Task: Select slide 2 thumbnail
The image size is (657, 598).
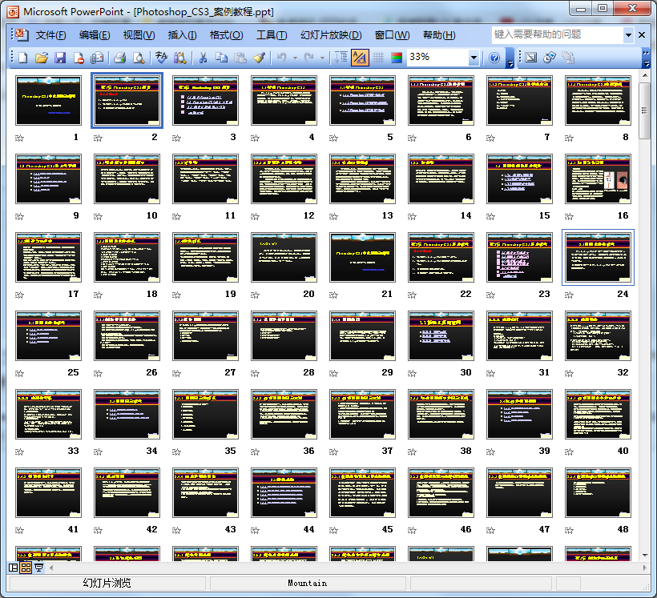Action: (127, 101)
